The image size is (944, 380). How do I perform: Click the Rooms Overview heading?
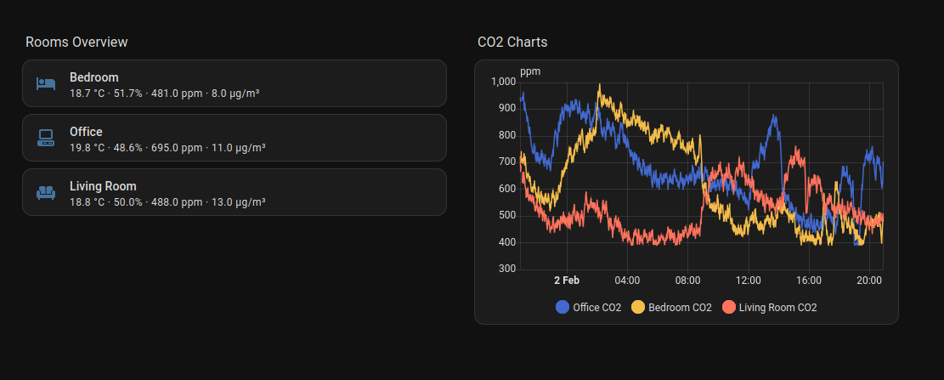tap(76, 42)
